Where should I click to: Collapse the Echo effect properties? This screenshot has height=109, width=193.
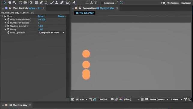(x=2, y=16)
